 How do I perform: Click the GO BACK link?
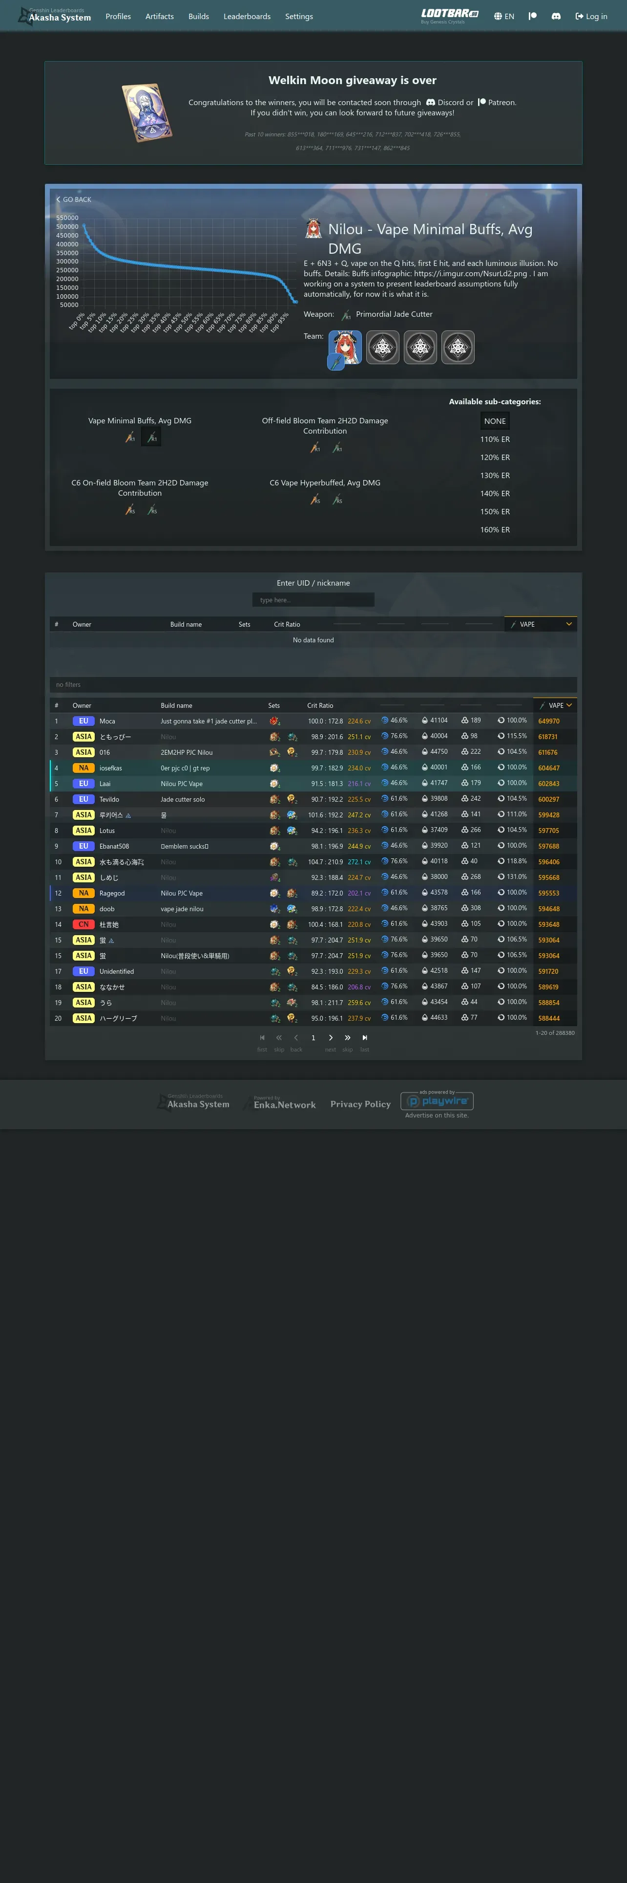tap(74, 199)
